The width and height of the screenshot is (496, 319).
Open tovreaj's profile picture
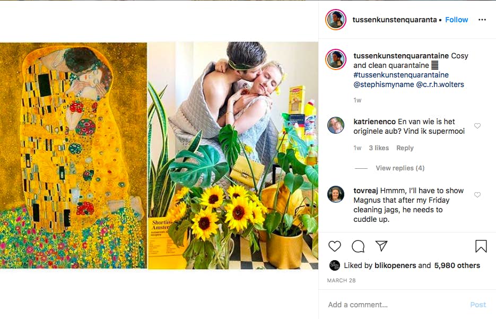point(336,194)
